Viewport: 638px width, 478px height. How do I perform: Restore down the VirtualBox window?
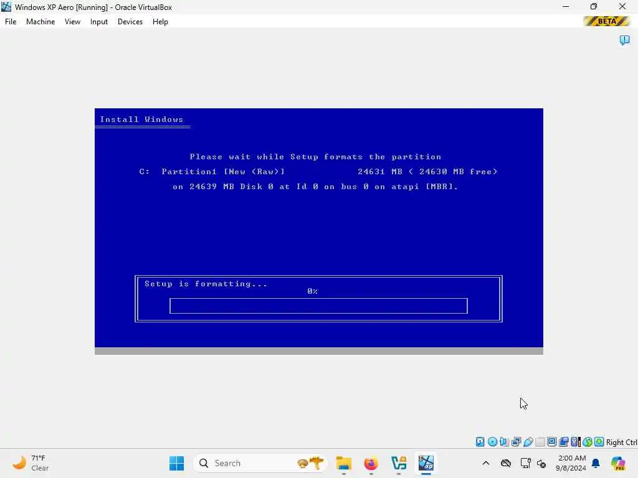(x=594, y=7)
